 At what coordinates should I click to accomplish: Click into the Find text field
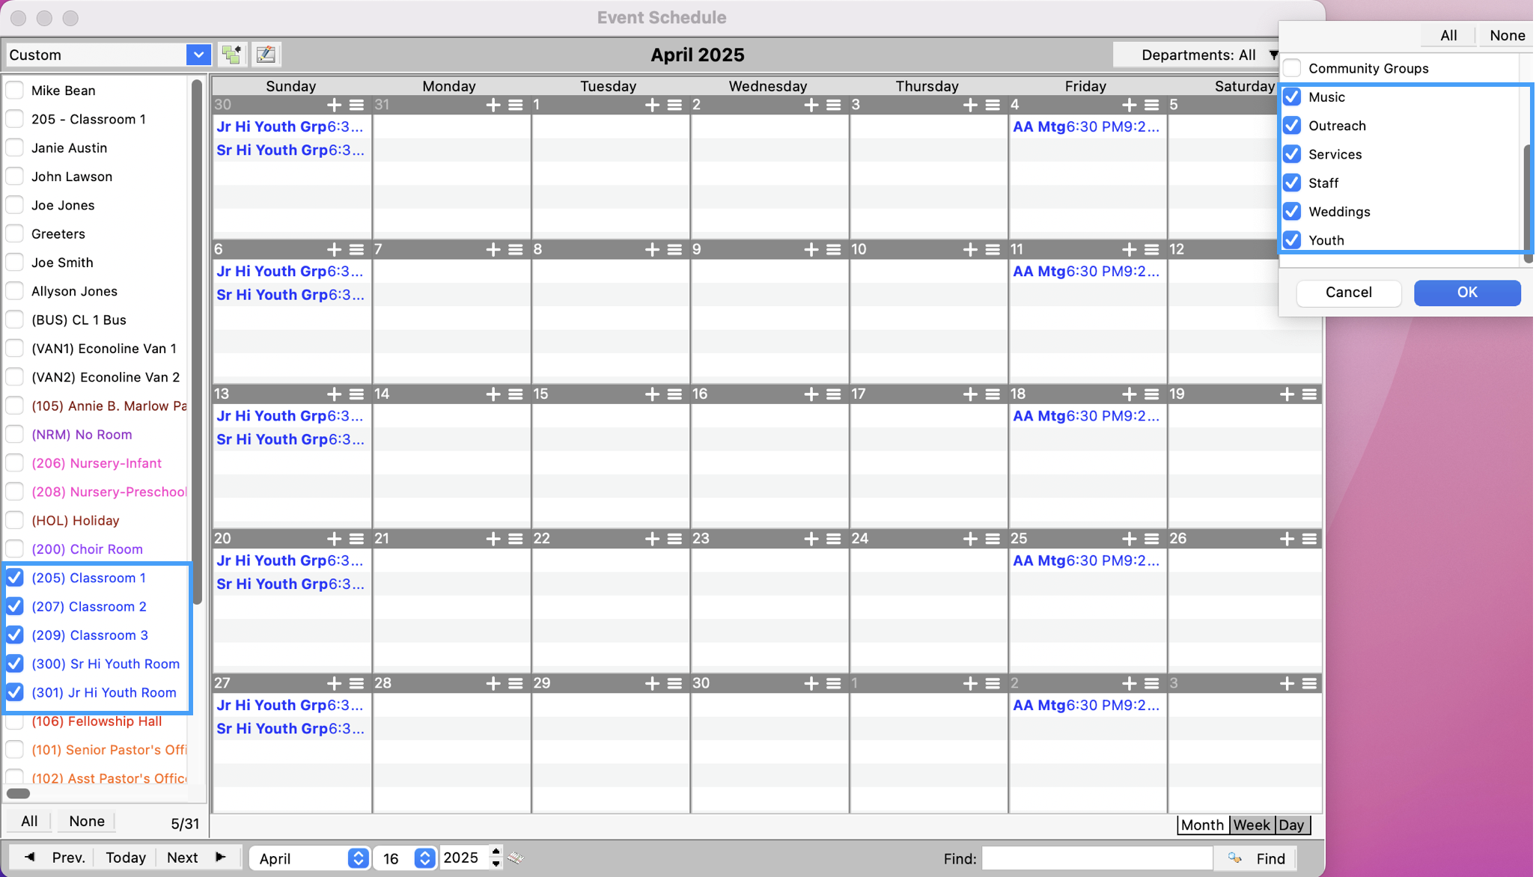pyautogui.click(x=1096, y=858)
